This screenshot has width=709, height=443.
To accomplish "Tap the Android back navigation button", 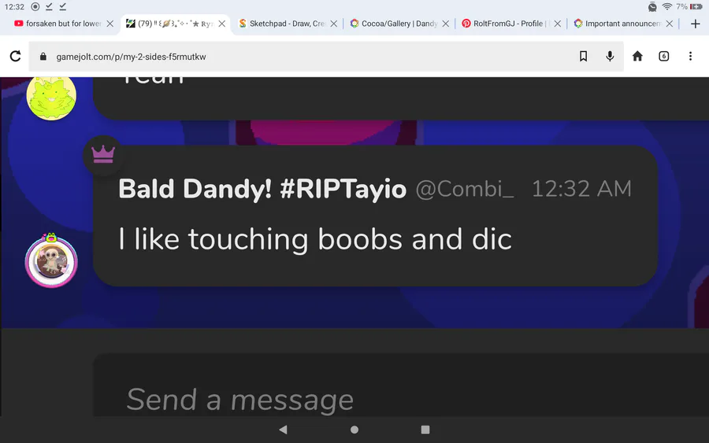I will tap(283, 430).
